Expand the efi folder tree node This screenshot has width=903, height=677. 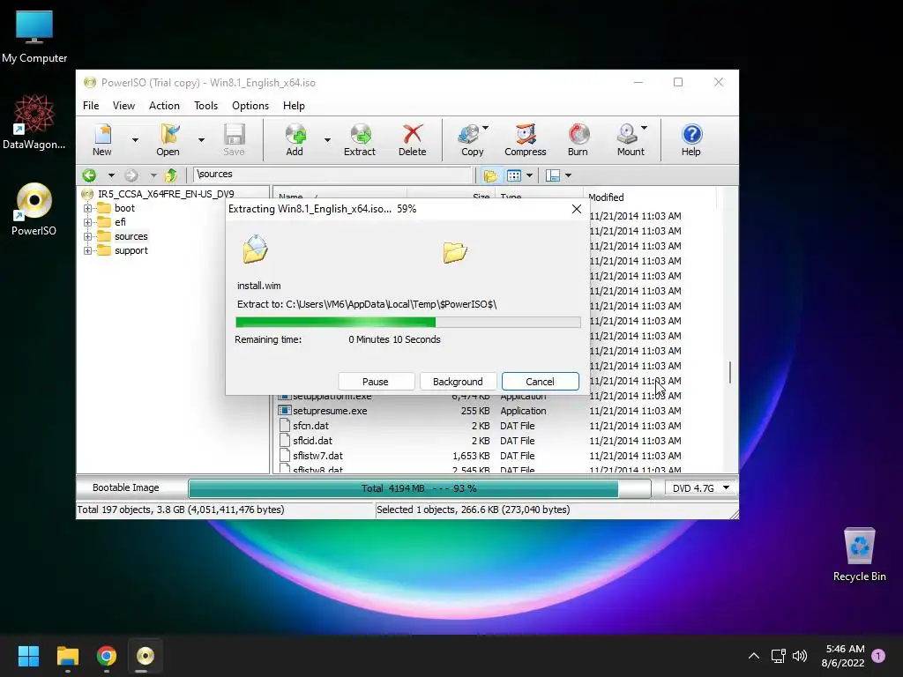coord(87,222)
